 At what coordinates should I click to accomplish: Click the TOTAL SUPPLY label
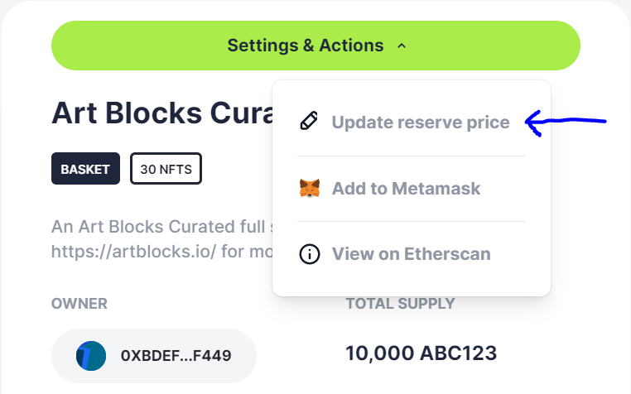(x=401, y=304)
